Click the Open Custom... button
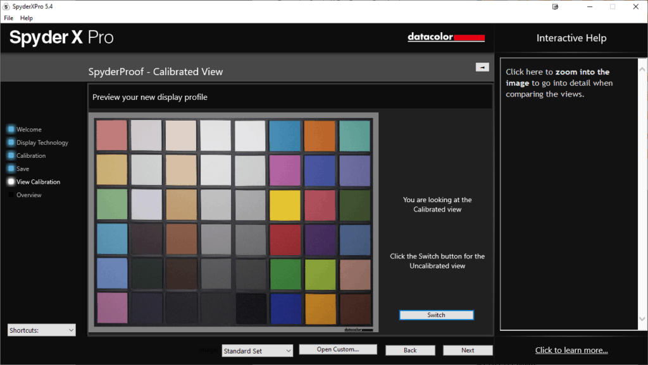Viewport: 648px width, 365px height. (x=338, y=349)
